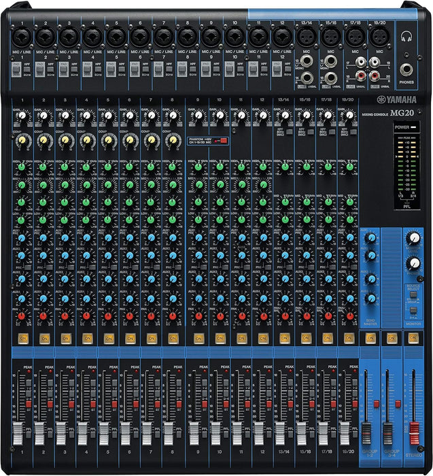The height and width of the screenshot is (476, 433).
Task: Toggle the STEREO master ON button
Action: 412,337
